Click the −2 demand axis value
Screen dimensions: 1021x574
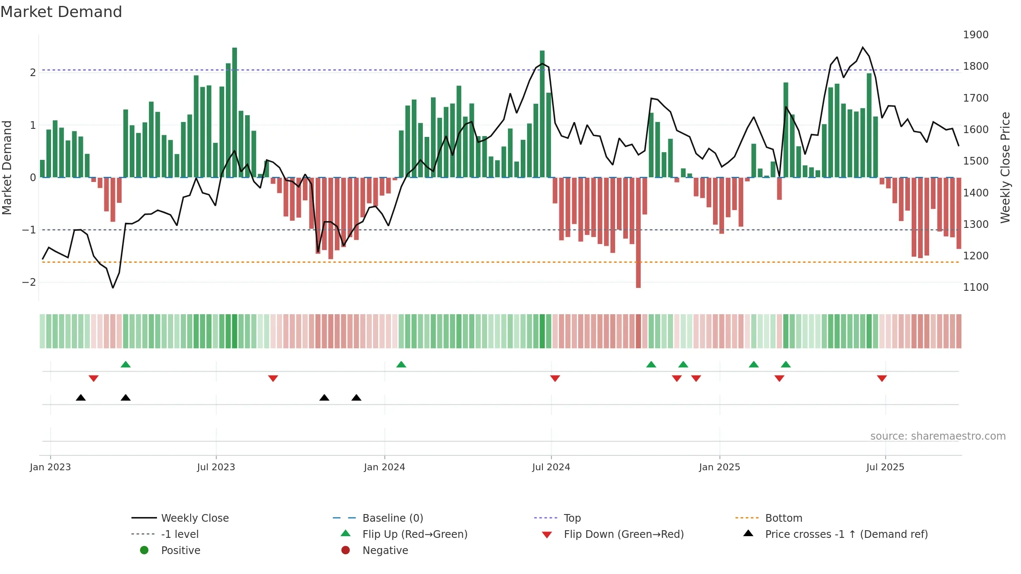click(x=29, y=282)
